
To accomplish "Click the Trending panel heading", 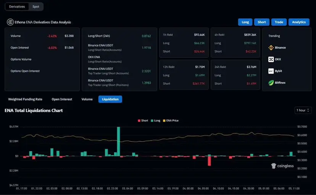I will click(x=274, y=36).
